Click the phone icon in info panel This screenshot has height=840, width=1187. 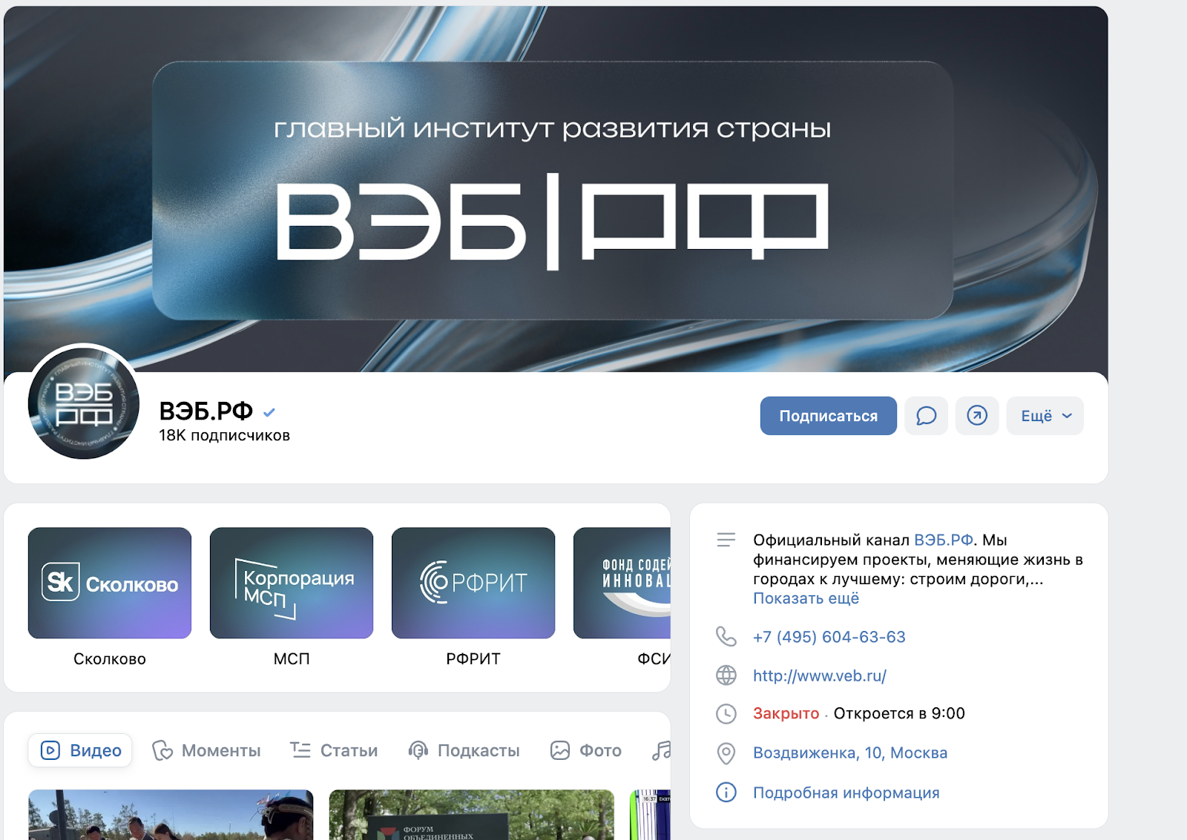(726, 637)
